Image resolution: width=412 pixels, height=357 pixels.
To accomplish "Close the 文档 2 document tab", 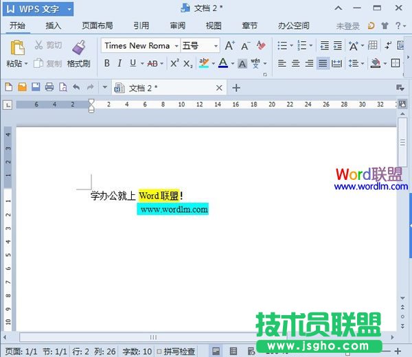I will coord(219,88).
